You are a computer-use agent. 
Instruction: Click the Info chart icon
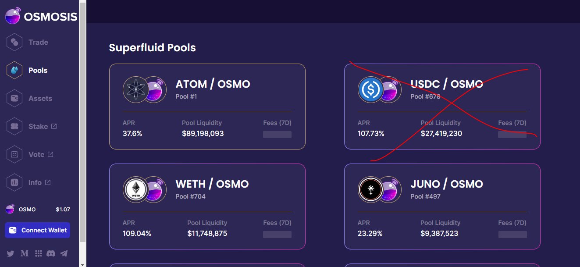coord(14,182)
